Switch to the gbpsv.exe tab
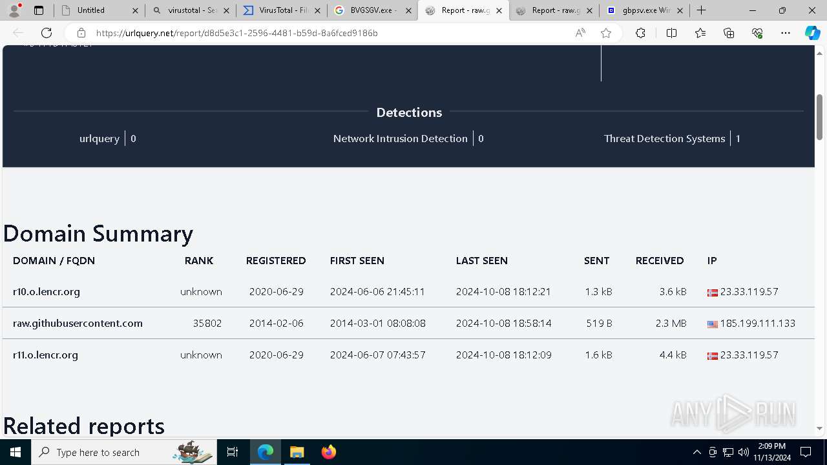The width and height of the screenshot is (827, 465). (645, 10)
